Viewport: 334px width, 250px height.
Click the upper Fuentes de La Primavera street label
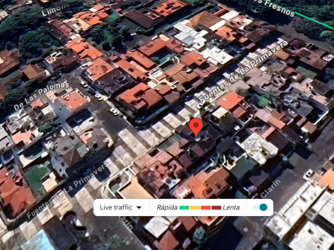click(244, 71)
